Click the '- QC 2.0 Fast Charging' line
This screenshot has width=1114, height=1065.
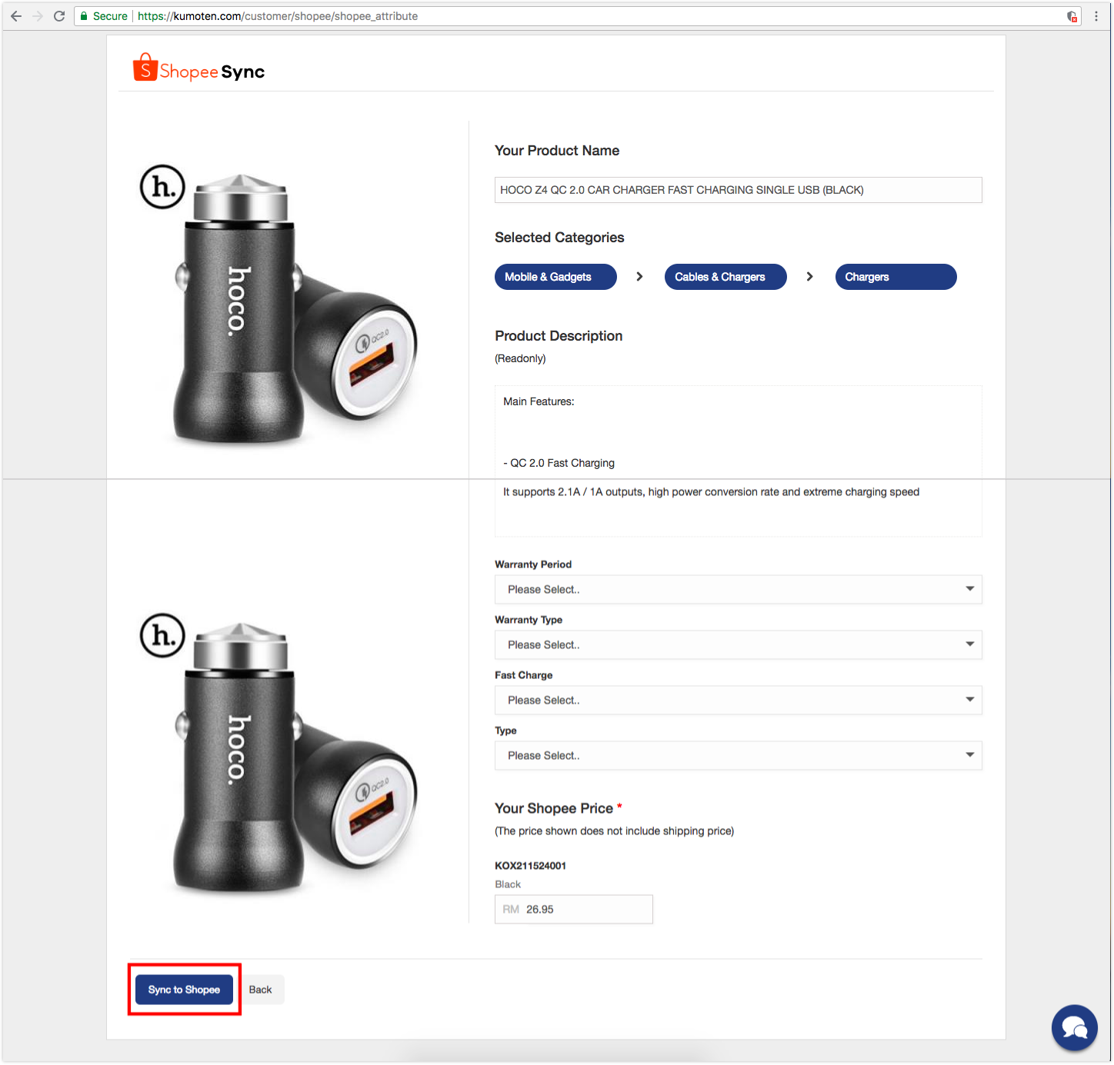tap(559, 463)
